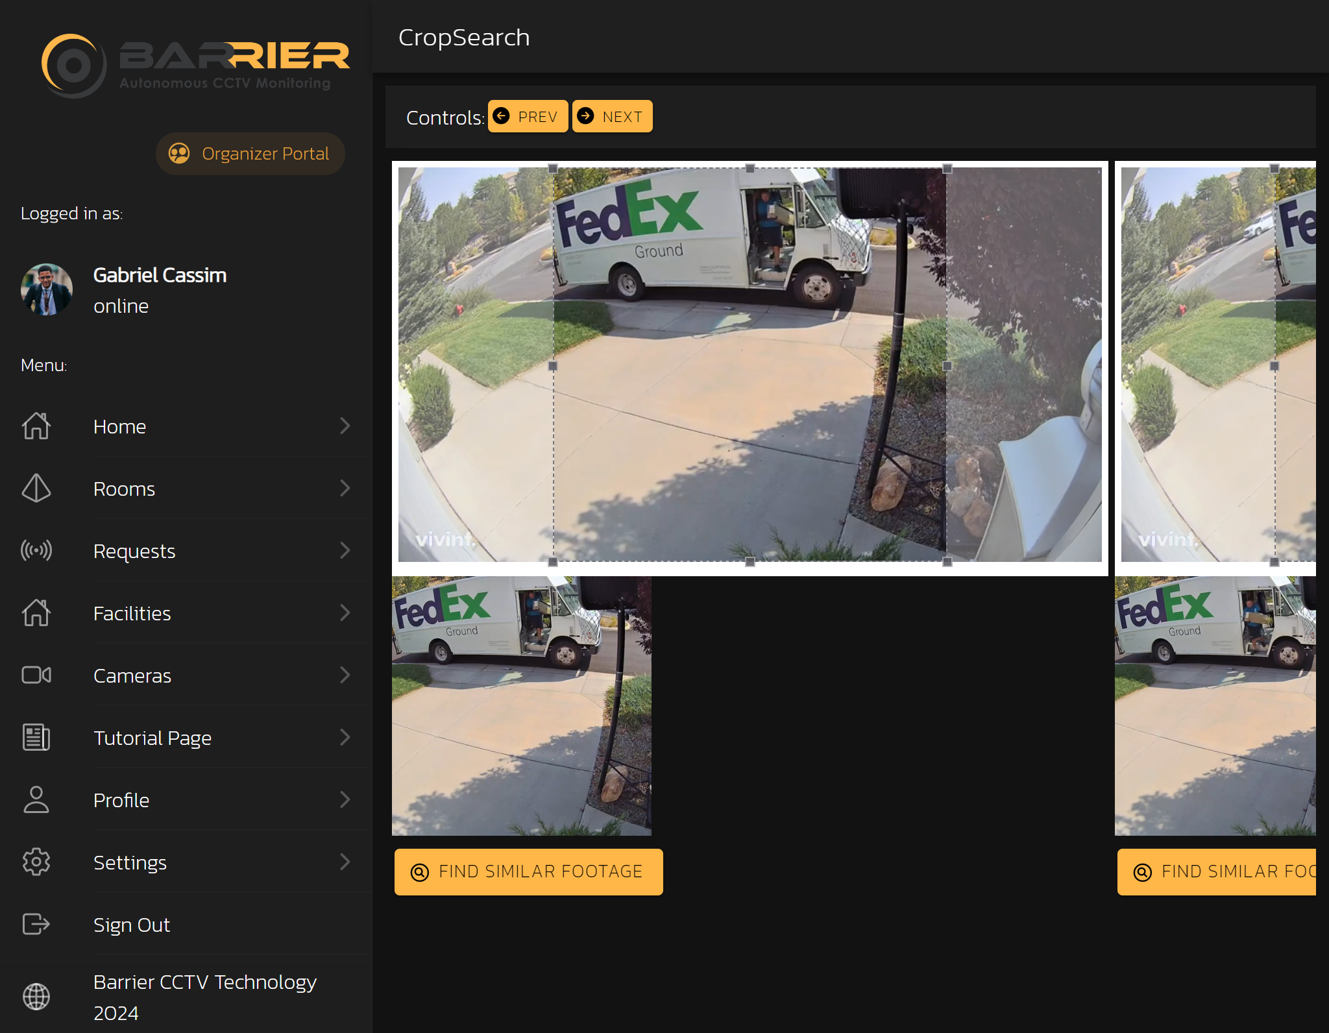The height and width of the screenshot is (1033, 1329).
Task: Click the Cameras video camera icon
Action: click(x=36, y=675)
